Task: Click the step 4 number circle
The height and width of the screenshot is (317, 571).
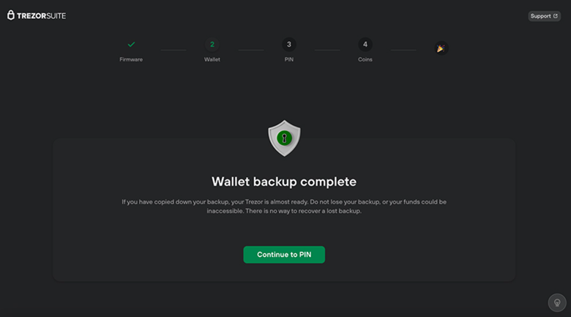Action: [365, 45]
